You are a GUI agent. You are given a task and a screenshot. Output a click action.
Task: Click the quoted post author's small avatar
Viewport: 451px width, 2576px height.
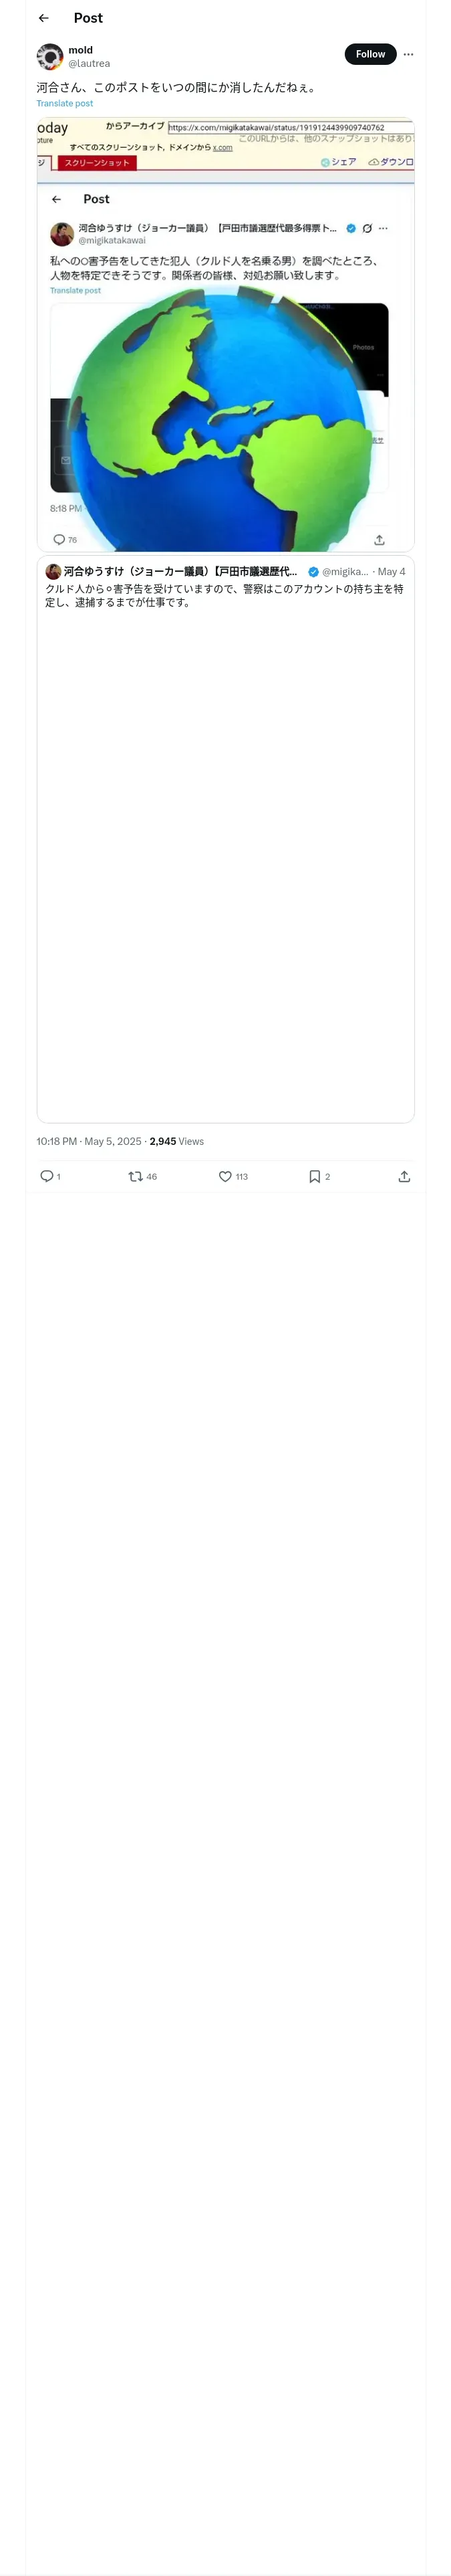tap(53, 571)
